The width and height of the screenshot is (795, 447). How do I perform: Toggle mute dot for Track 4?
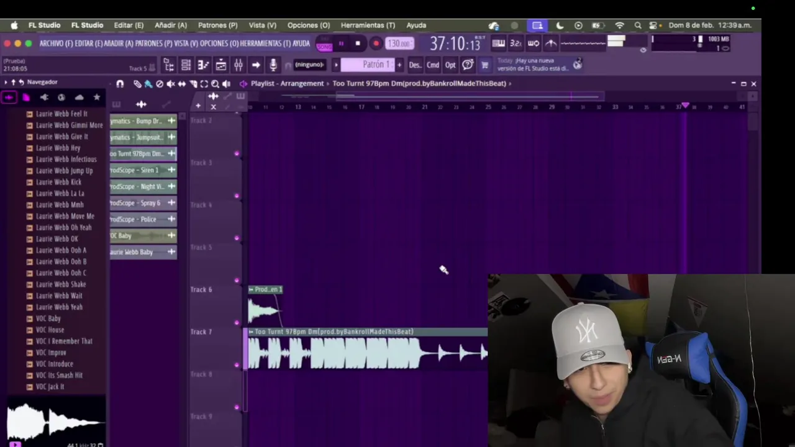237,238
